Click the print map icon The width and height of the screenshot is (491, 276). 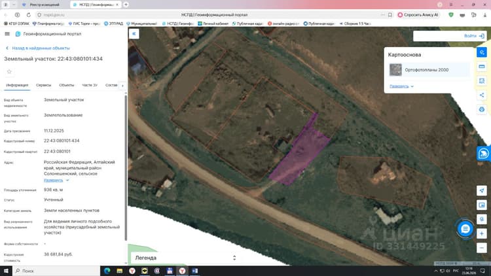[482, 109]
